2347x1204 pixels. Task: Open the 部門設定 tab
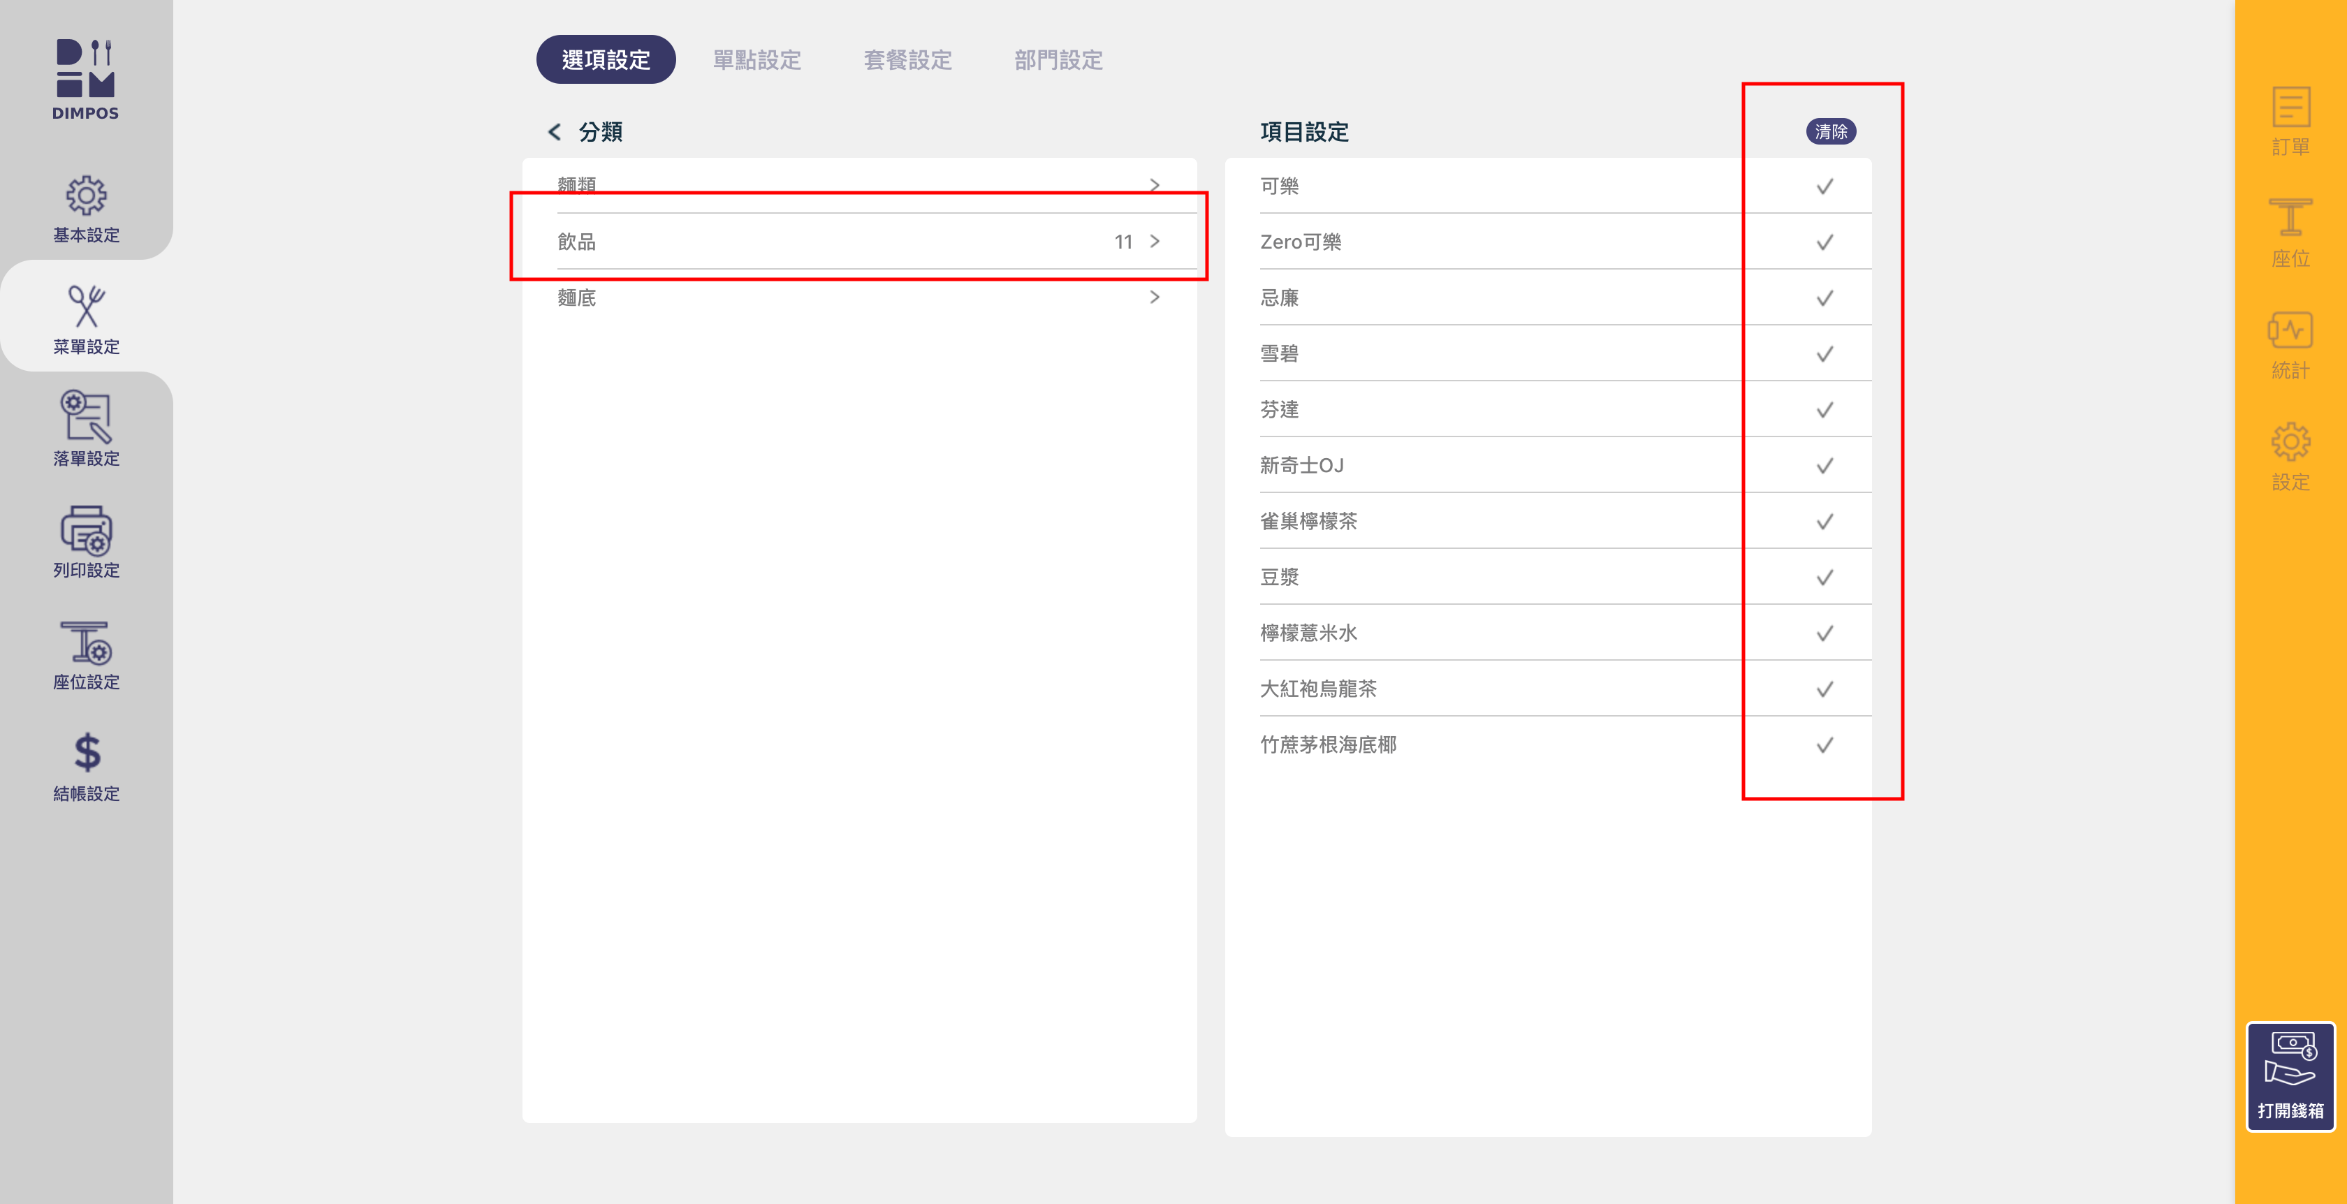tap(1058, 60)
